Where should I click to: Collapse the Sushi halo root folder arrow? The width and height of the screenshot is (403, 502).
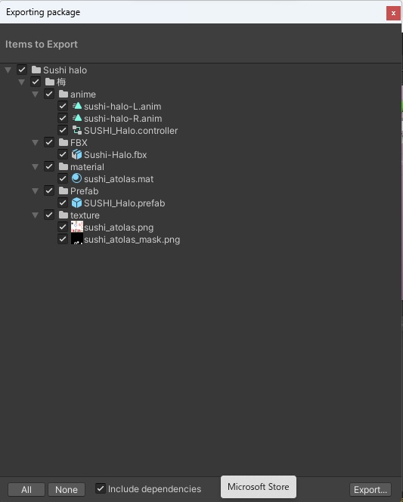point(8,70)
